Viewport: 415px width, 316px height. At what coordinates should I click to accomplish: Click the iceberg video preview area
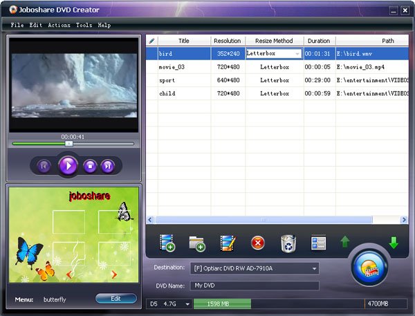click(74, 86)
